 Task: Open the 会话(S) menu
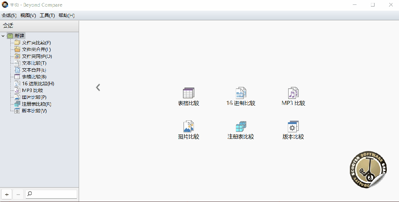(x=9, y=16)
